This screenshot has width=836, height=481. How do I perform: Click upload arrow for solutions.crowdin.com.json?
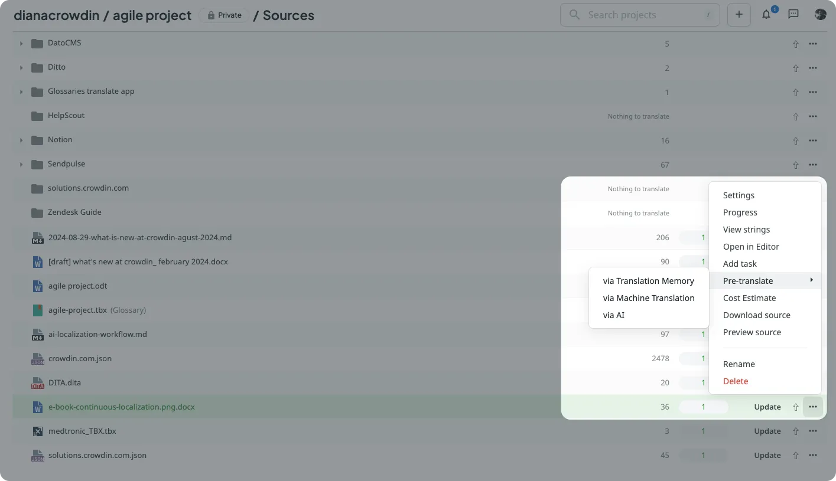pos(796,456)
